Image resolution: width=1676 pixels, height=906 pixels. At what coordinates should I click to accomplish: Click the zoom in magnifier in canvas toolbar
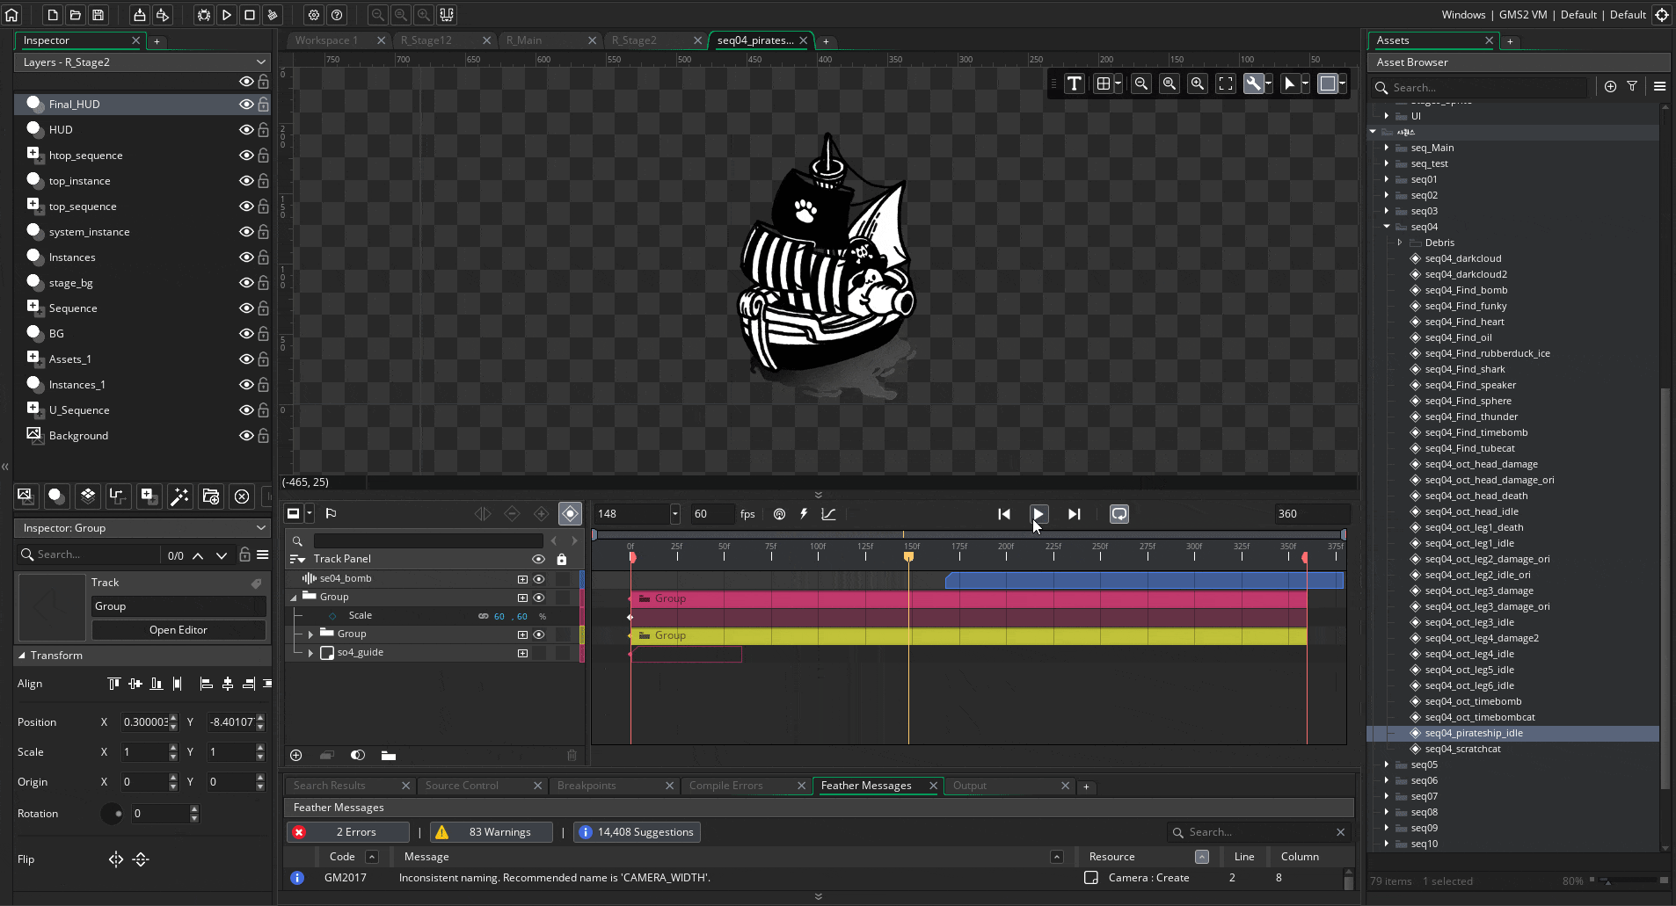tap(1198, 83)
